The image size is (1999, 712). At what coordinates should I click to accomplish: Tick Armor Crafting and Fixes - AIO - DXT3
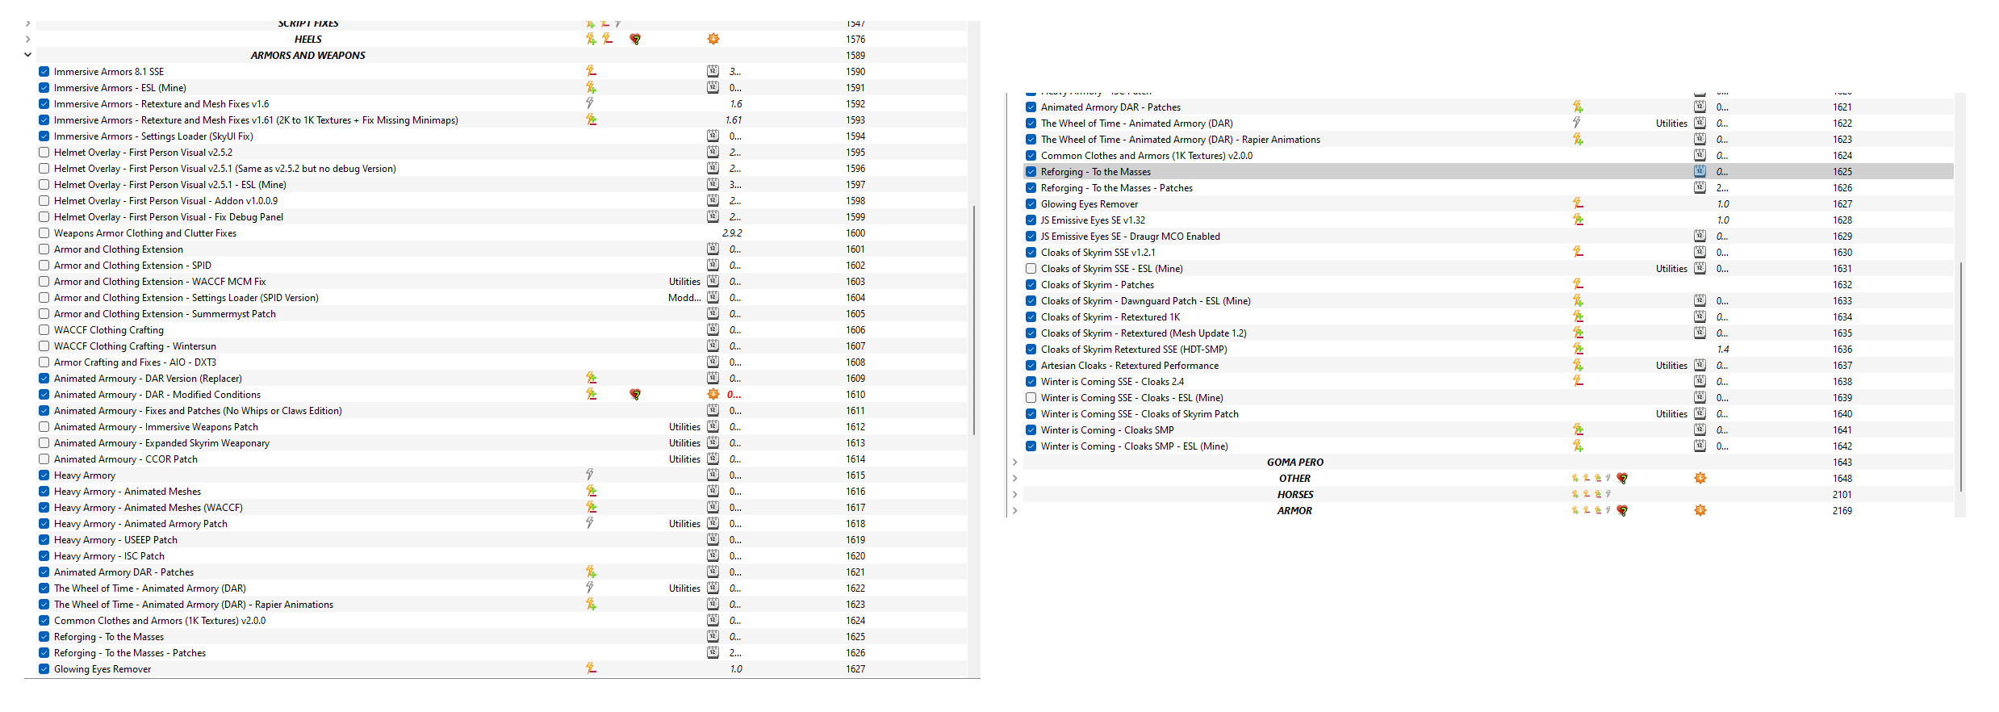tap(44, 362)
